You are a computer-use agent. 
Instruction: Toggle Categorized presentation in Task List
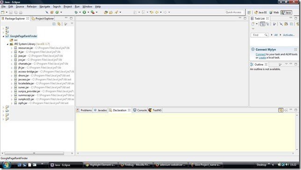[262, 24]
